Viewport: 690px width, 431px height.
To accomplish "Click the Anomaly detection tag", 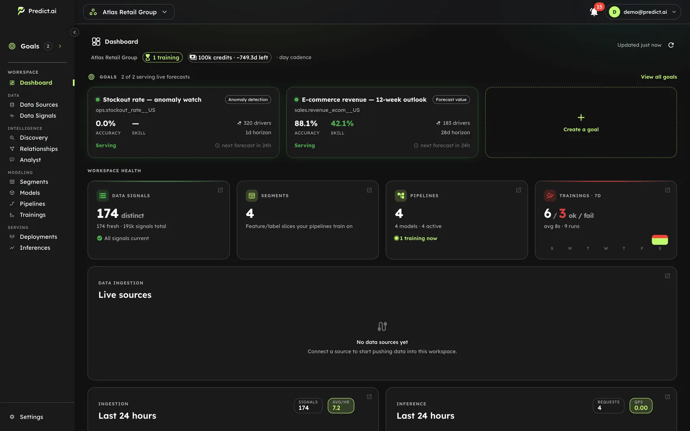I will pos(248,100).
